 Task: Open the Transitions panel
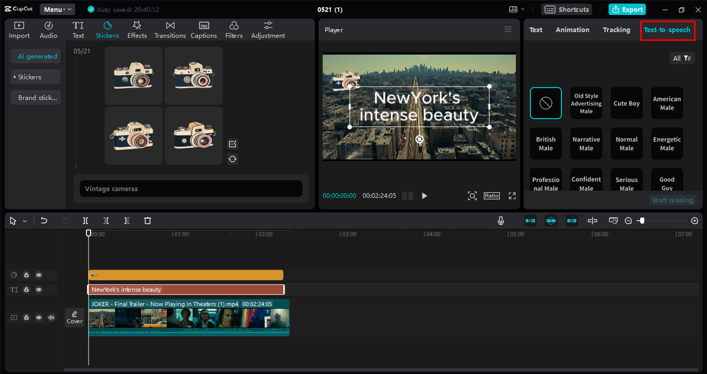tap(170, 30)
